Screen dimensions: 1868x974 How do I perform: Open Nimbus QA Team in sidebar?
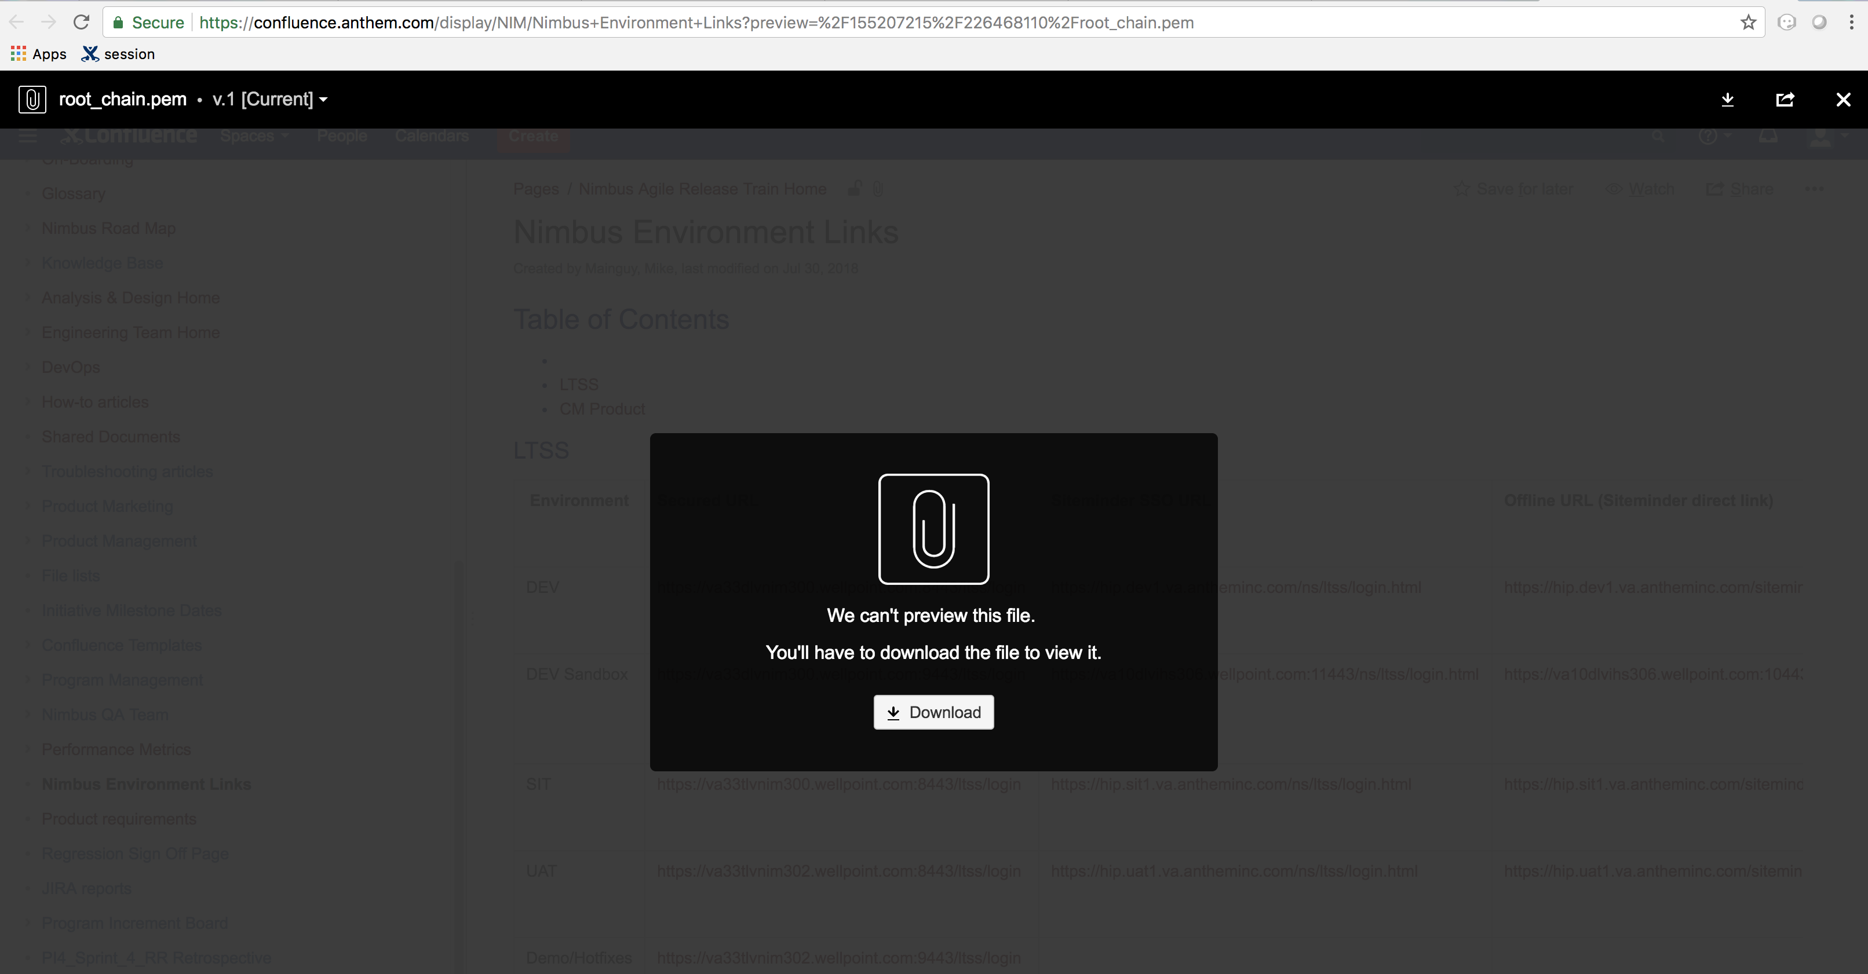click(x=105, y=715)
